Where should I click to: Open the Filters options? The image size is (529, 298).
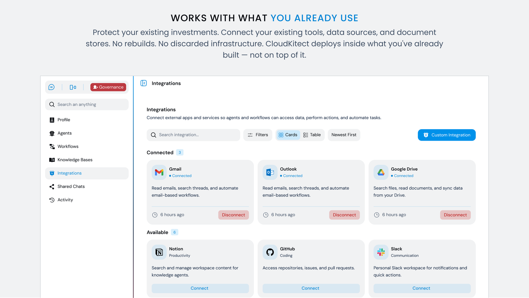click(258, 135)
